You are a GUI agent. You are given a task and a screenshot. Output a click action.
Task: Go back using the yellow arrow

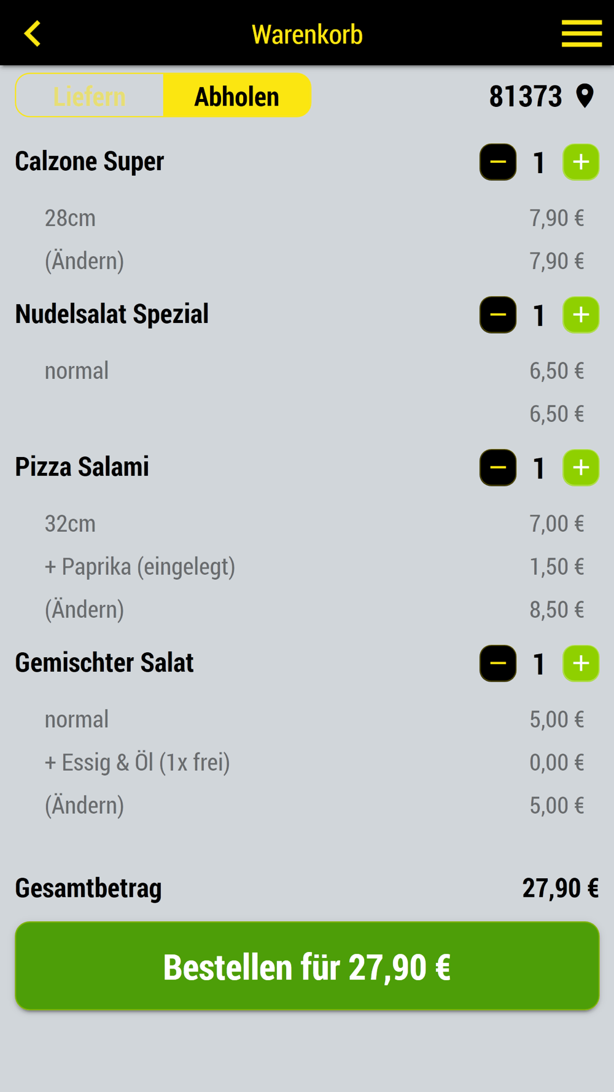[33, 34]
